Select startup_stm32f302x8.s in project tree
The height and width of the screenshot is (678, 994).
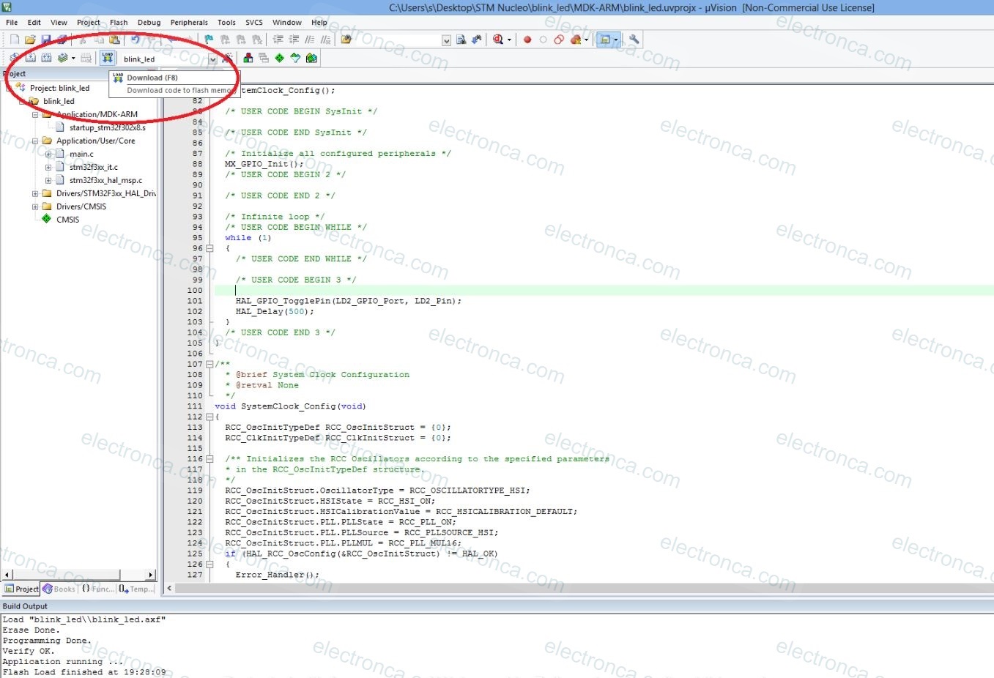coord(107,127)
